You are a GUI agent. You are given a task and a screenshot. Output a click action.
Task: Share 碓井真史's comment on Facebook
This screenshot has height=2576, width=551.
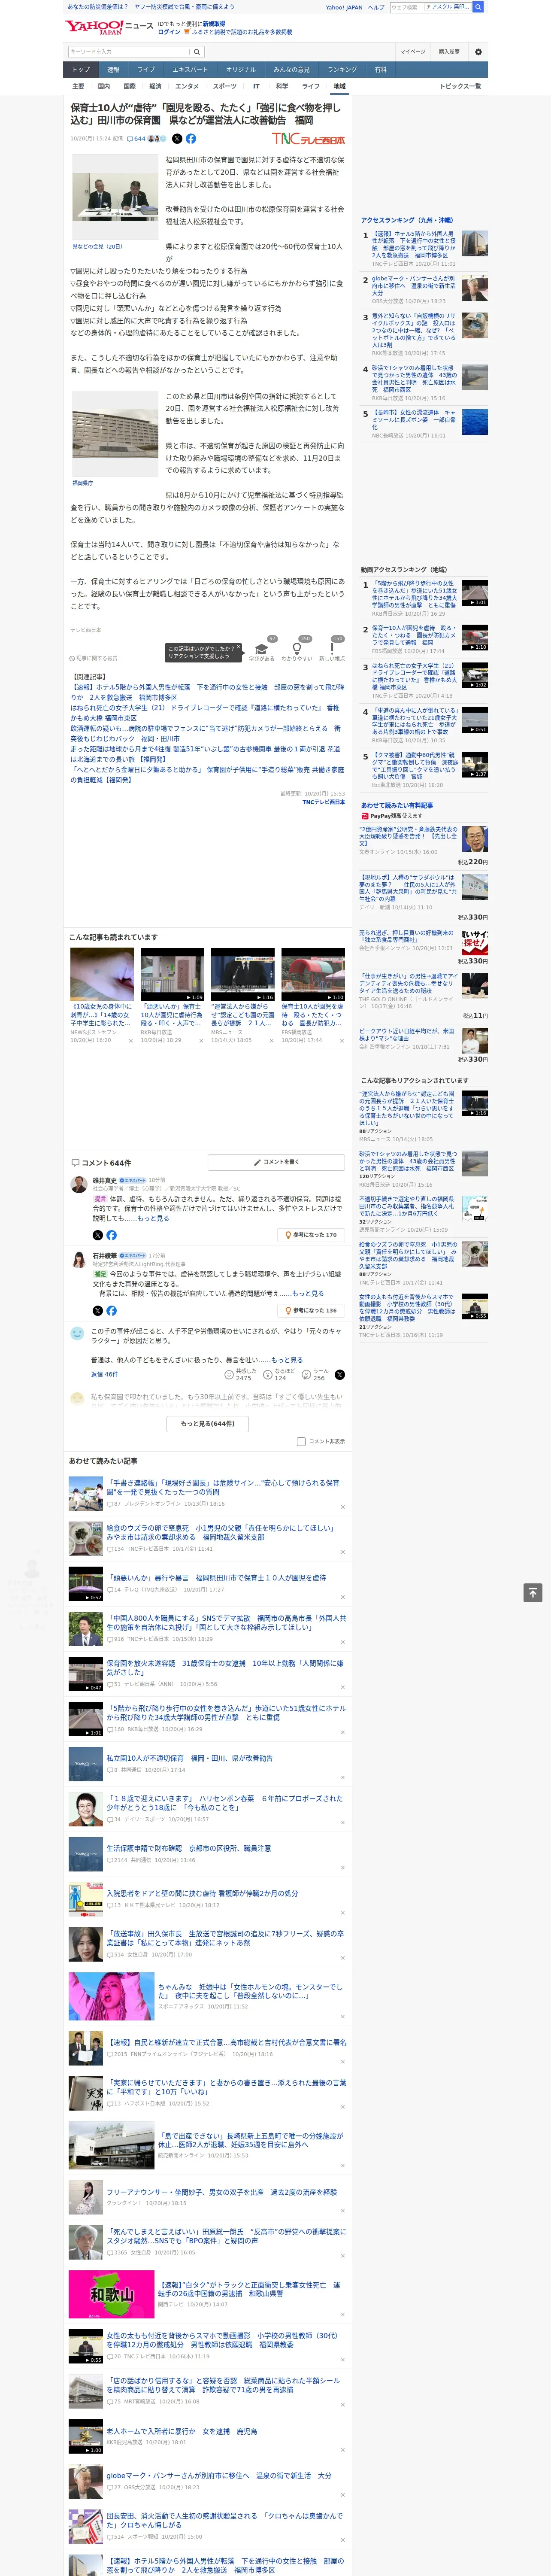111,1235
